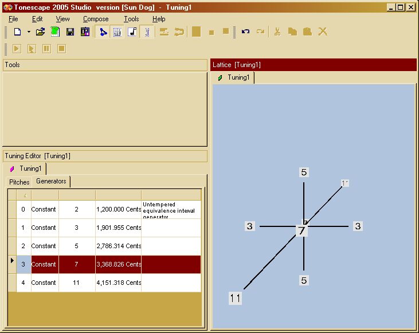Click the Open folder icon
Image resolution: width=419 pixels, height=333 pixels.
pyautogui.click(x=40, y=32)
